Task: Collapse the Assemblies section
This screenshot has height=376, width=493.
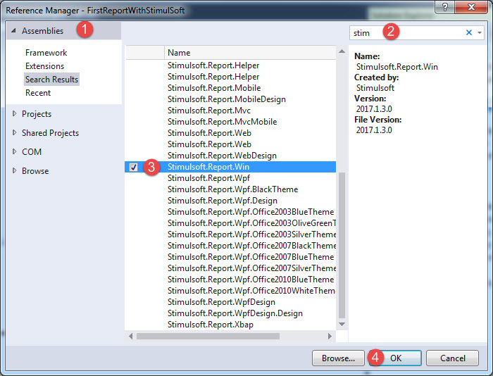Action: [x=13, y=31]
